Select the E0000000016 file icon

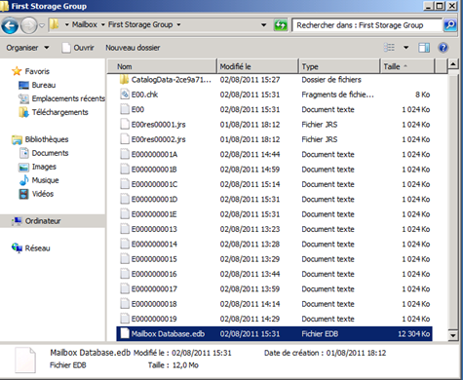pyautogui.click(x=125, y=274)
